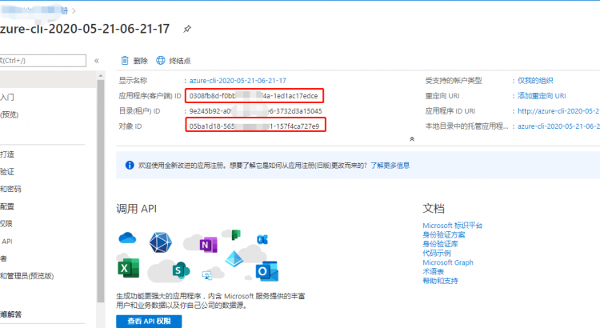600x328 pixels.
Task: Click the pin icon beside the app title
Action: 187,29
